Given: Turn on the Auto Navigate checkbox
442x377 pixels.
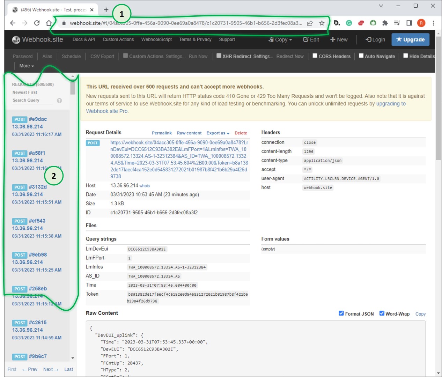Looking at the screenshot, I should click(361, 56).
